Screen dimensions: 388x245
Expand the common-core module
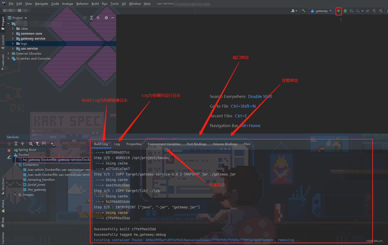click(13, 33)
